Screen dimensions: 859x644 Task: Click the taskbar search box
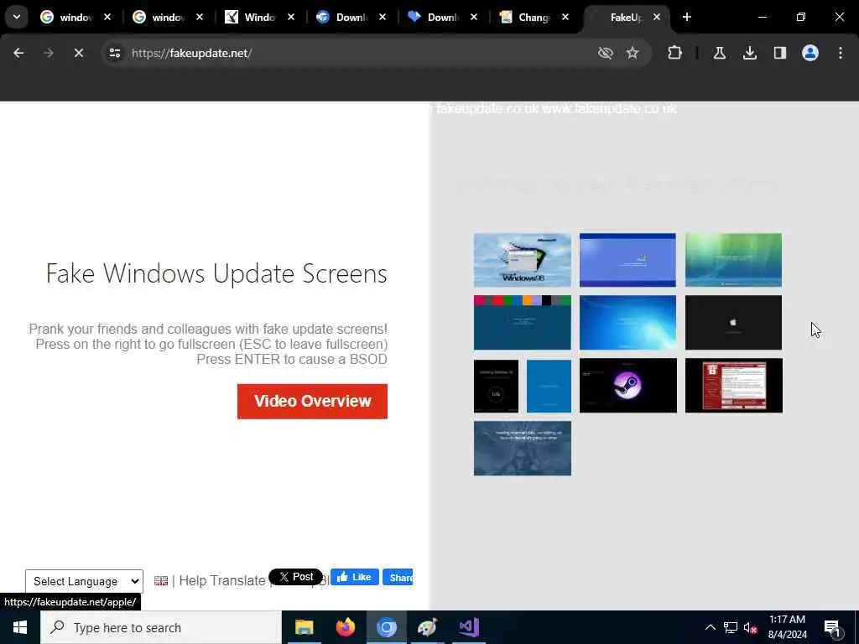tap(161, 627)
